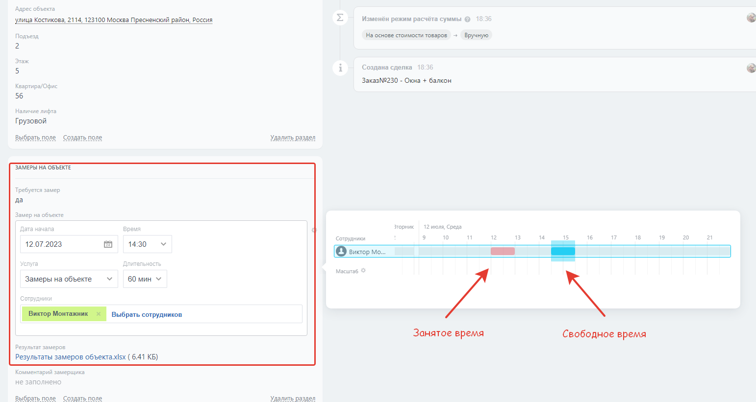
Task: Click the help icon beside Изменён режим расчёта суммы
Action: 467,19
